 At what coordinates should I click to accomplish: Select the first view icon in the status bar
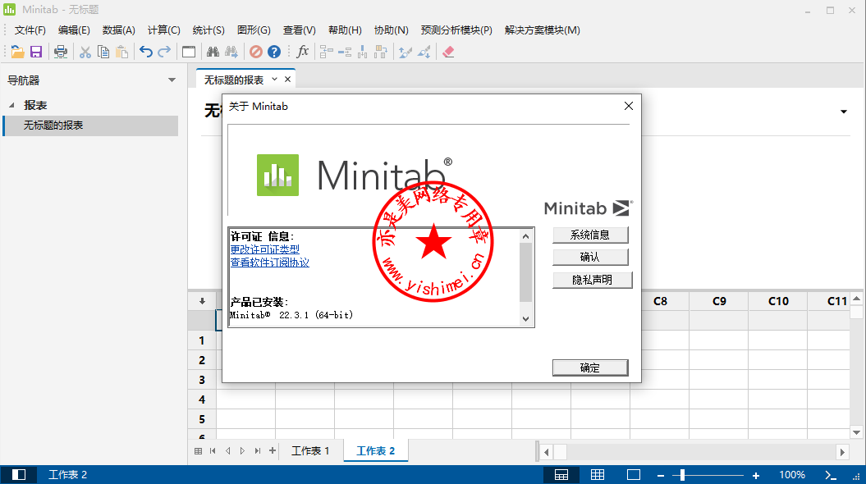(x=561, y=475)
